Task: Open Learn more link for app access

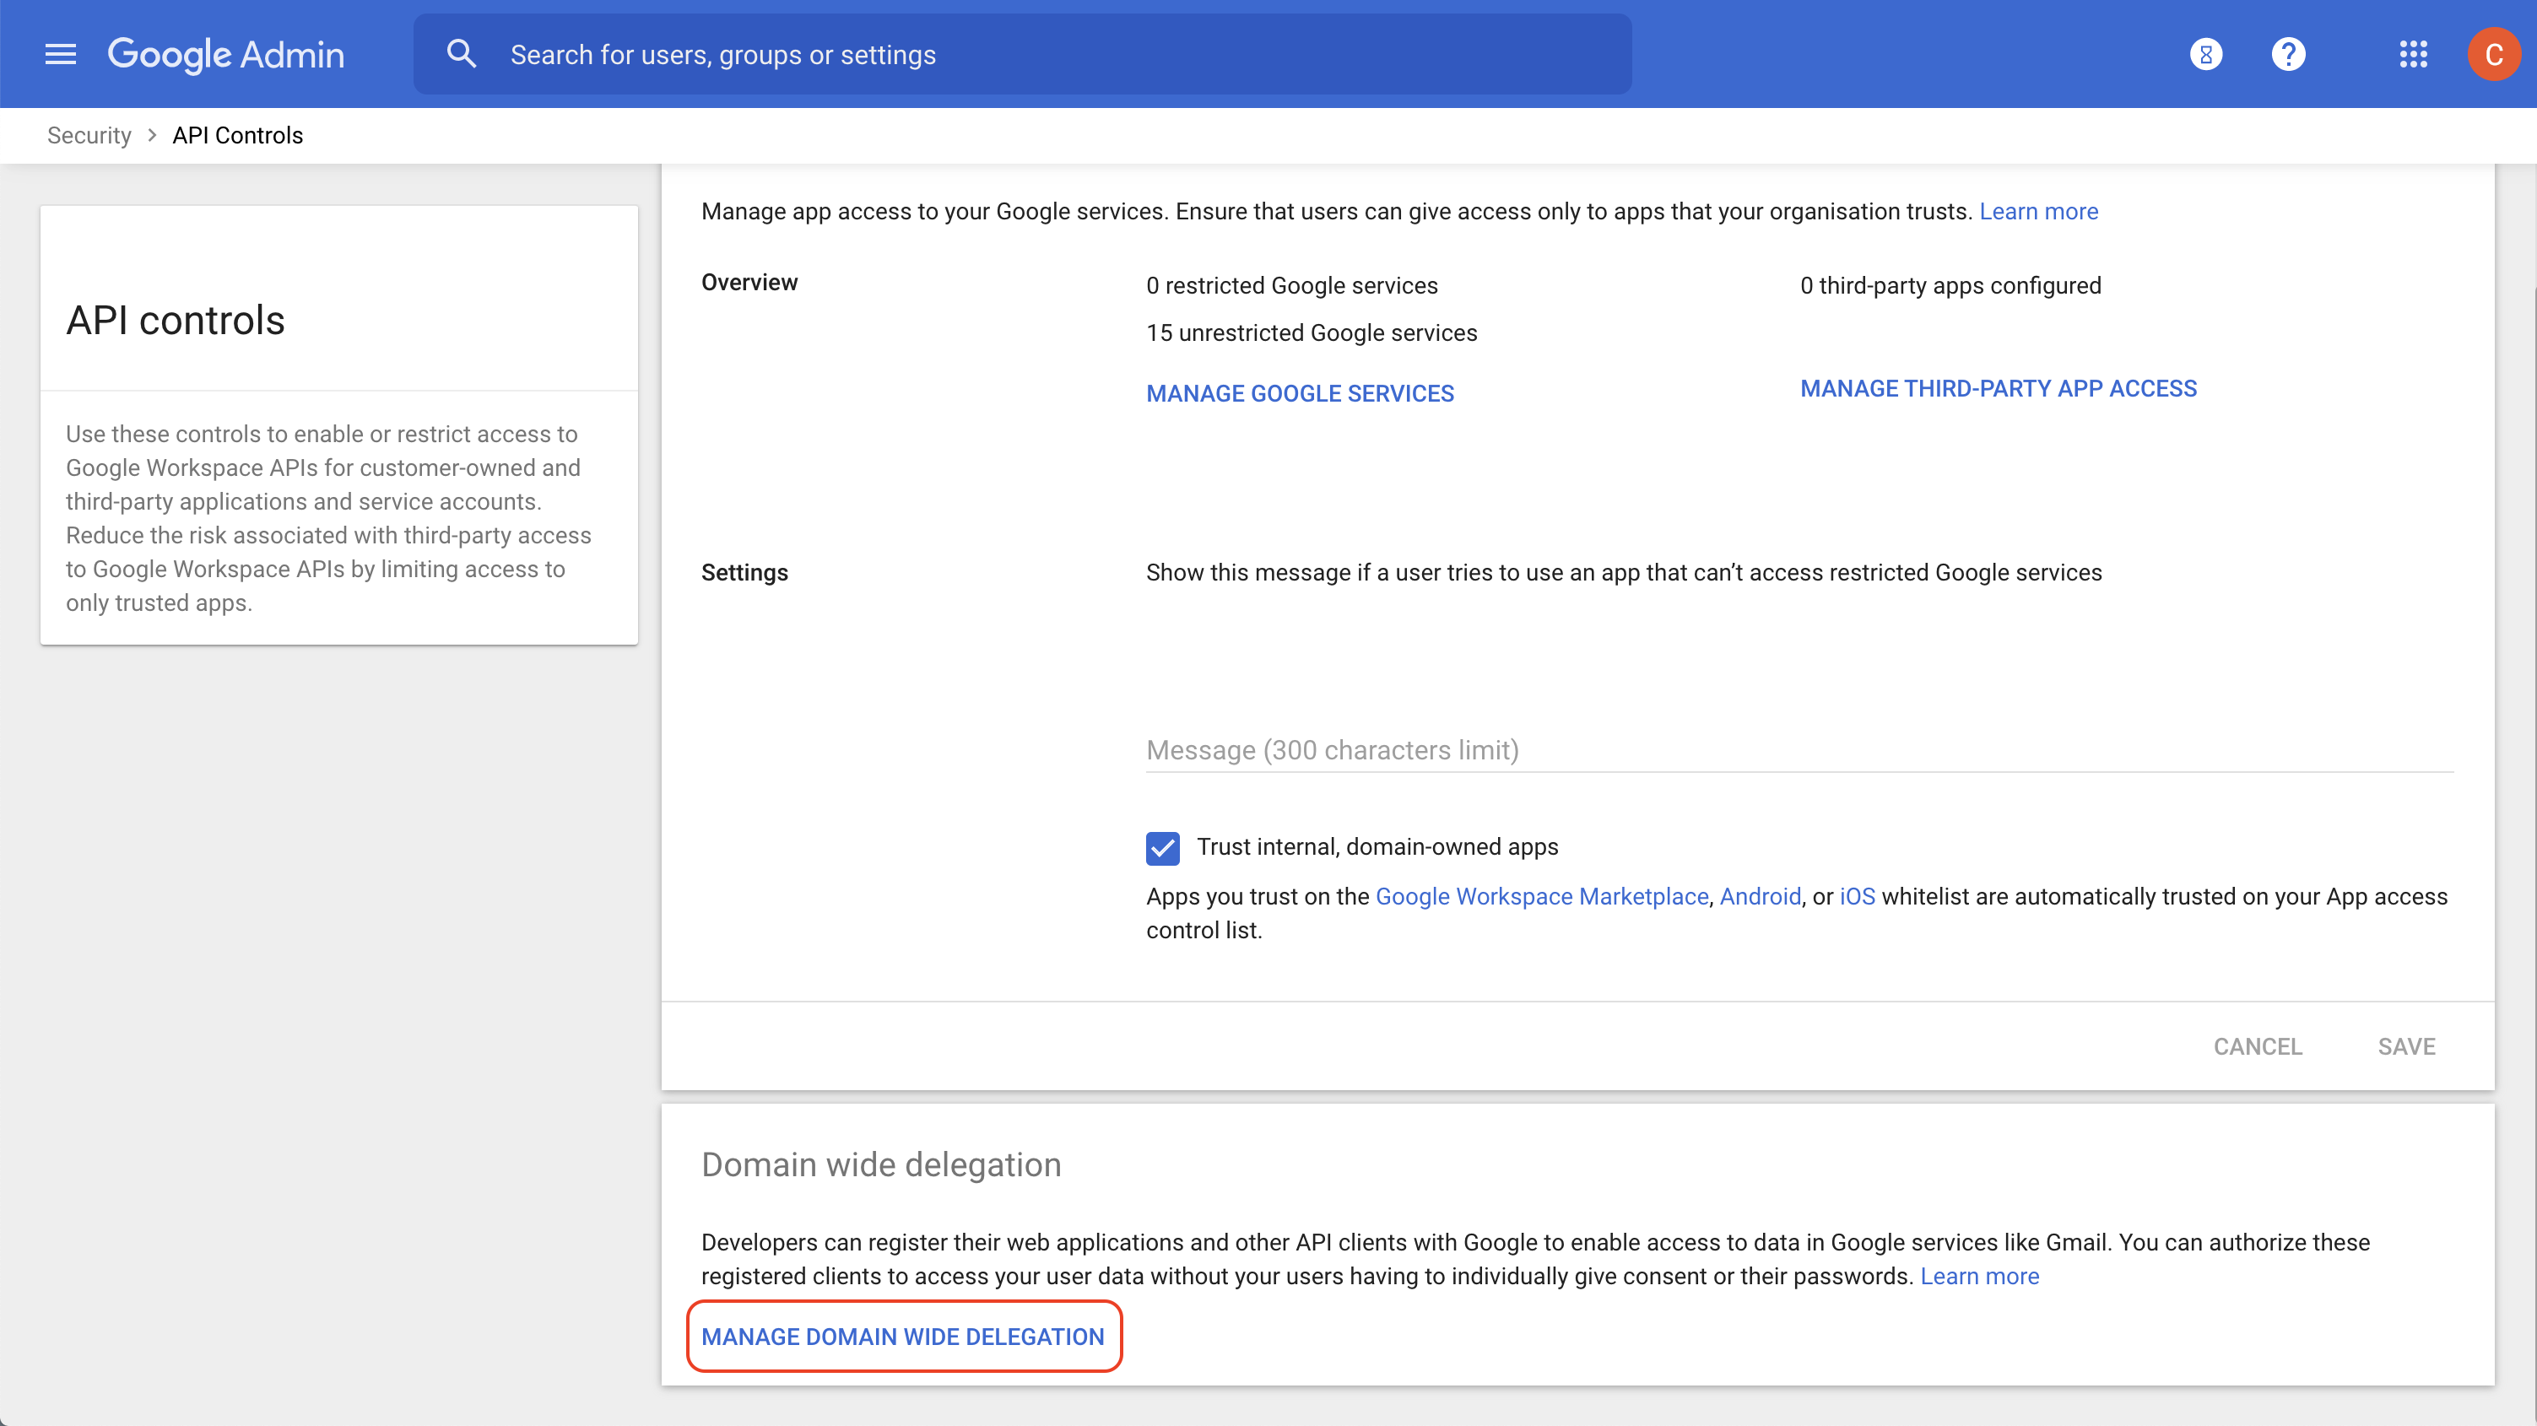Action: pos(2039,211)
